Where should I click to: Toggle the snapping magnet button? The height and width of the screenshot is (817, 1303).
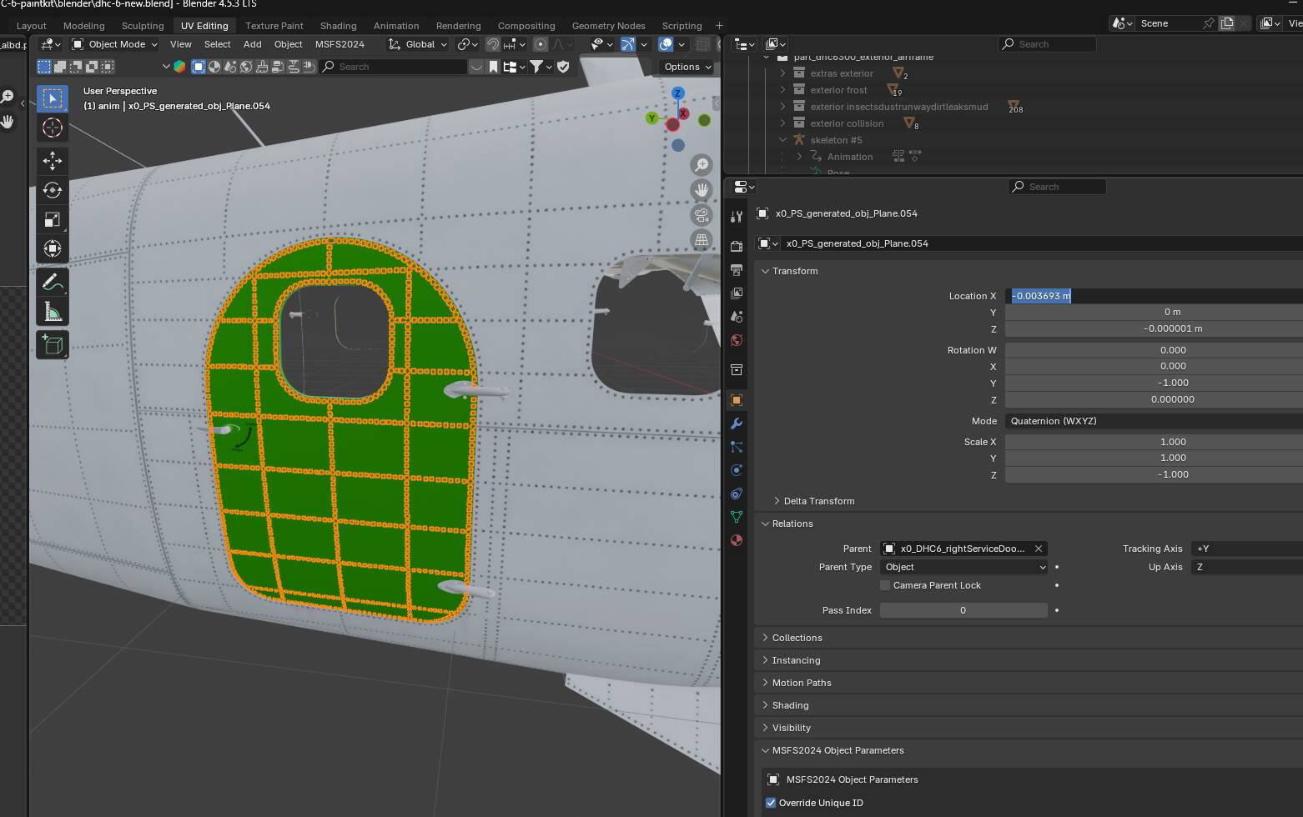pyautogui.click(x=493, y=44)
